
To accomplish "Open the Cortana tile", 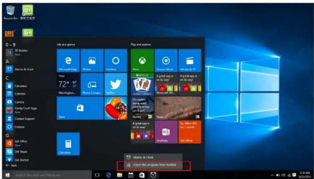I will tap(116, 60).
